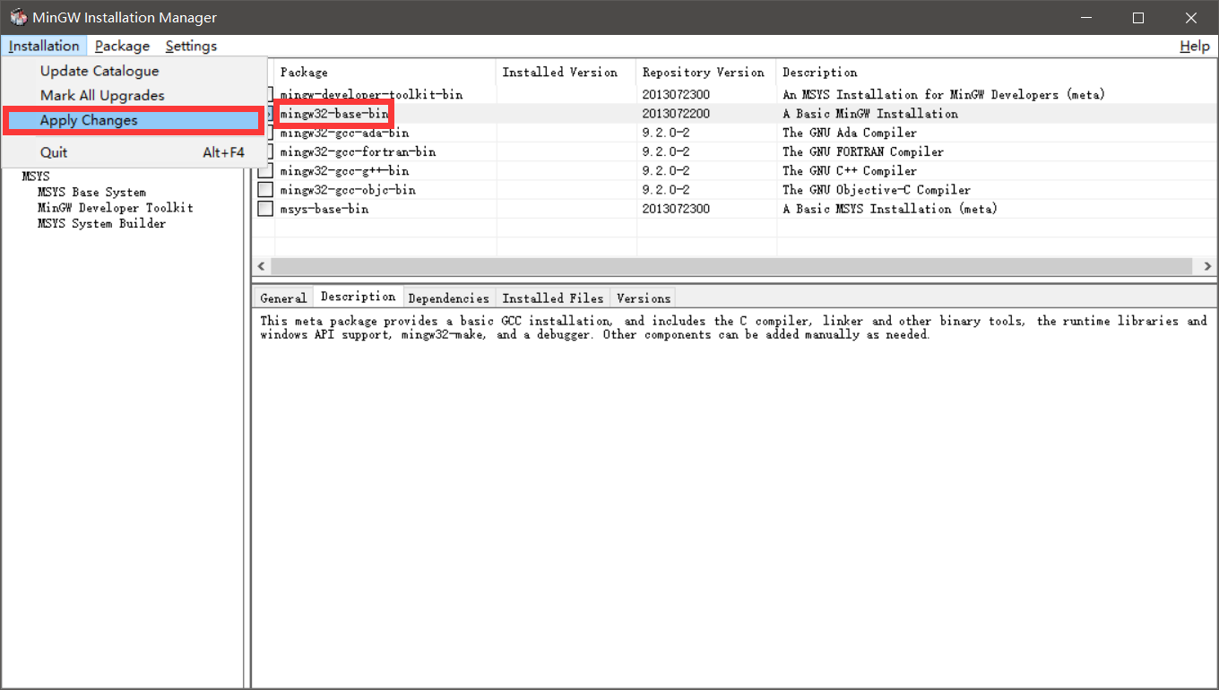This screenshot has width=1219, height=690.
Task: Click 'The GNU Objective-C Compiler' description
Action: tap(877, 190)
